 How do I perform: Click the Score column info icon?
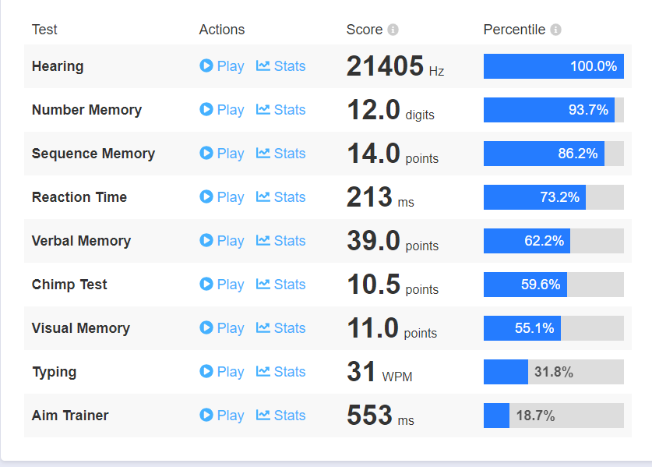pos(393,30)
